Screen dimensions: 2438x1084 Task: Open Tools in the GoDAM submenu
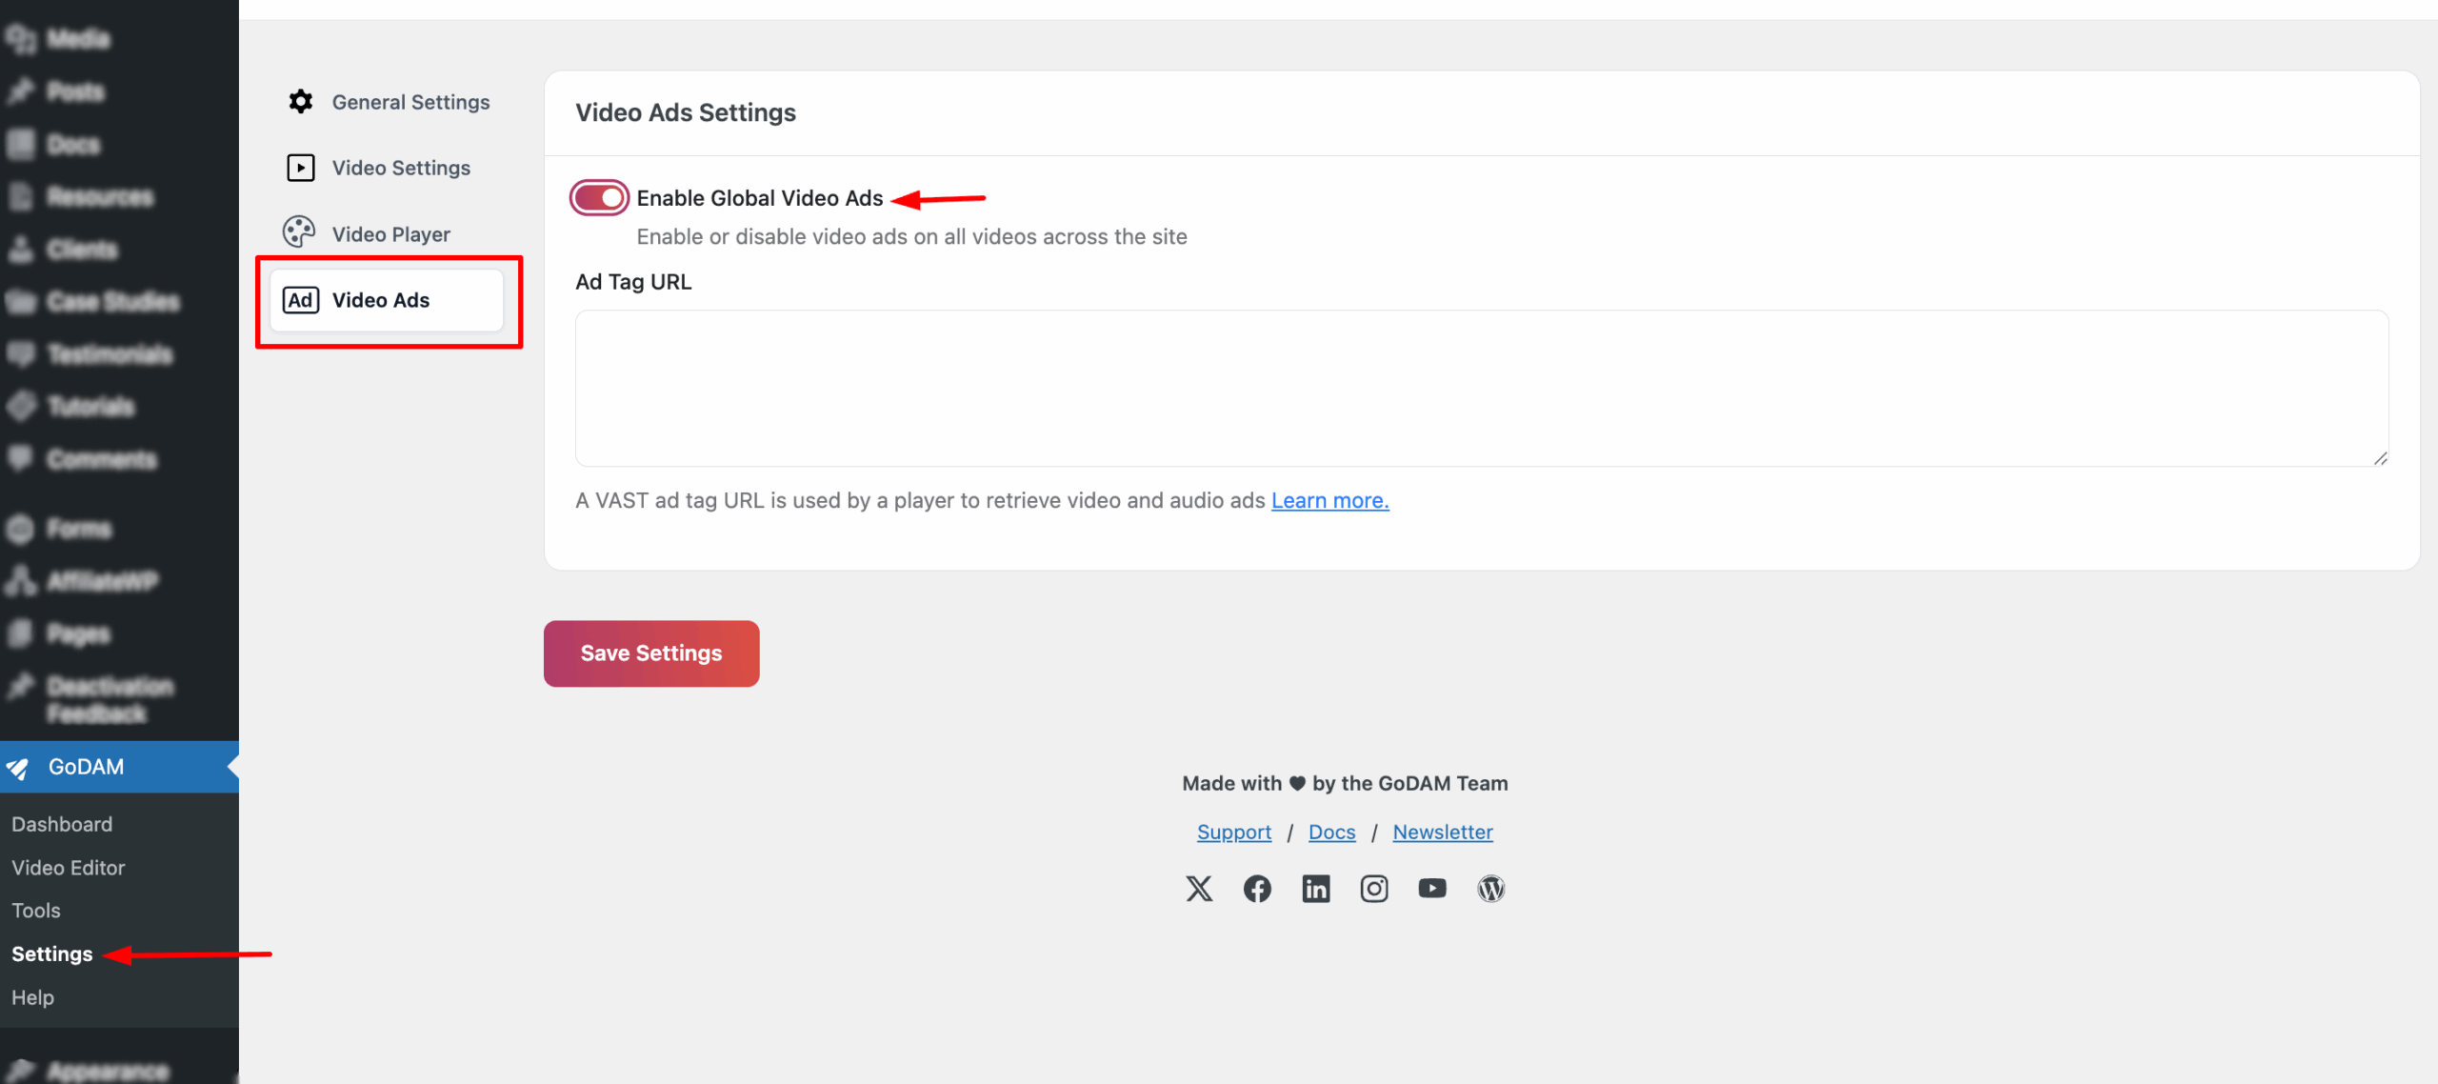(x=36, y=911)
